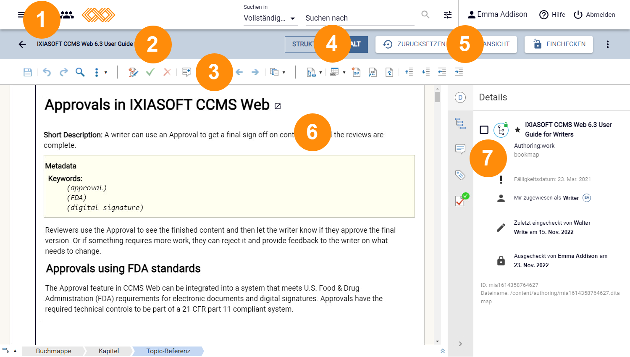Click the Zurücksetzen button
Viewport: 630px width, 357px height.
tap(415, 44)
